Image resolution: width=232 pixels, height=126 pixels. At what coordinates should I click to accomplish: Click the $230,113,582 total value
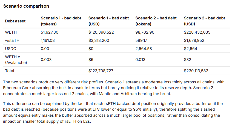[x=196, y=71]
